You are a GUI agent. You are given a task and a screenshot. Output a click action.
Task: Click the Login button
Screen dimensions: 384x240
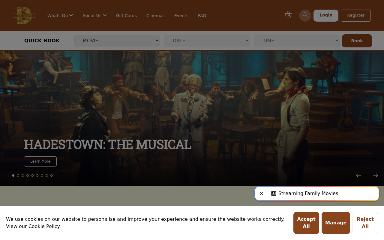pos(326,16)
